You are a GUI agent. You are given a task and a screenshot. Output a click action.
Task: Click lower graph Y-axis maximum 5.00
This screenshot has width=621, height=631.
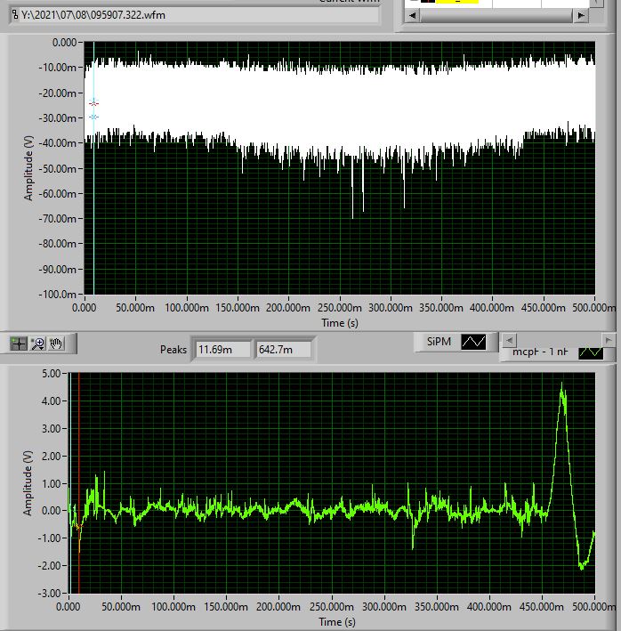(51, 374)
